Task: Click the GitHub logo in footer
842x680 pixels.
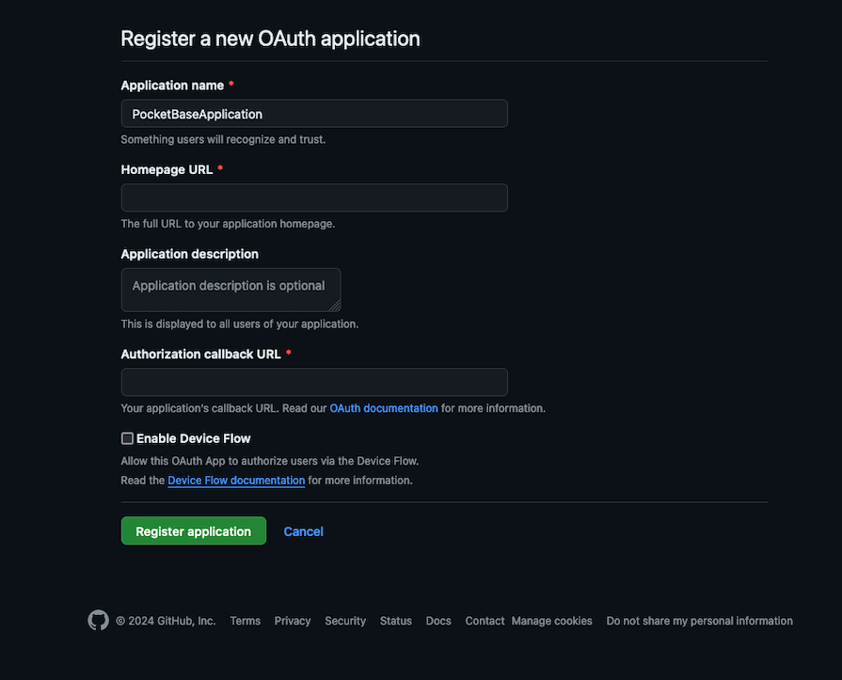Action: pos(98,621)
